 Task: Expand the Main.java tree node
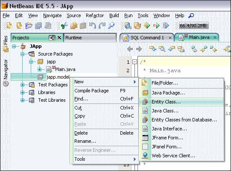[39, 69]
